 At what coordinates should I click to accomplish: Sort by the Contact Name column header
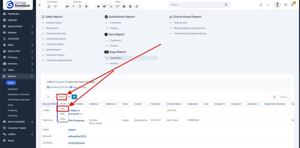[x=174, y=104]
